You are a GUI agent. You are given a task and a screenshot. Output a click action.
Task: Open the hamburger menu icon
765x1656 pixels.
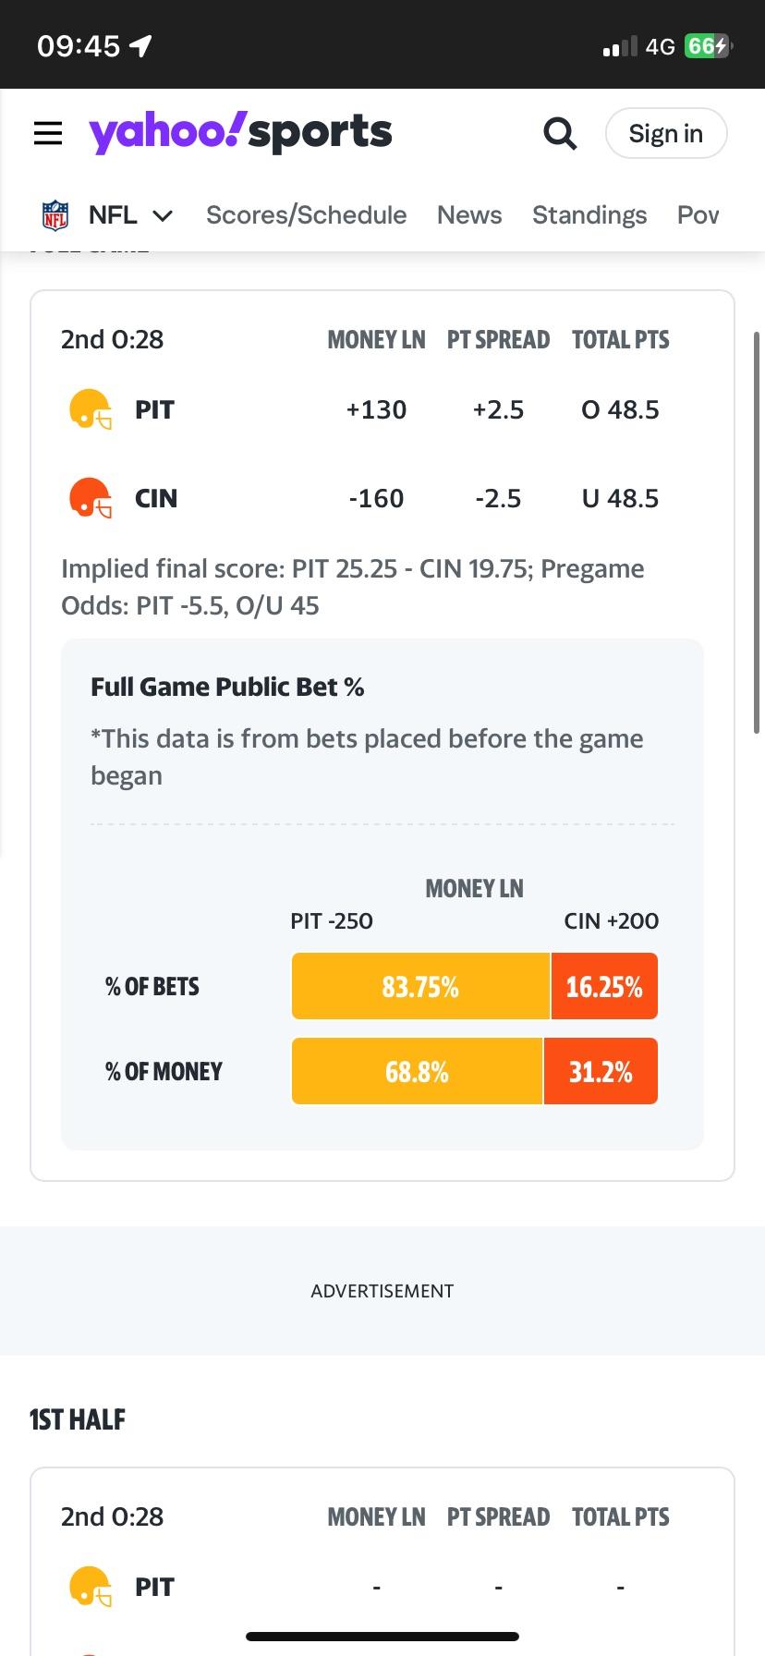48,133
